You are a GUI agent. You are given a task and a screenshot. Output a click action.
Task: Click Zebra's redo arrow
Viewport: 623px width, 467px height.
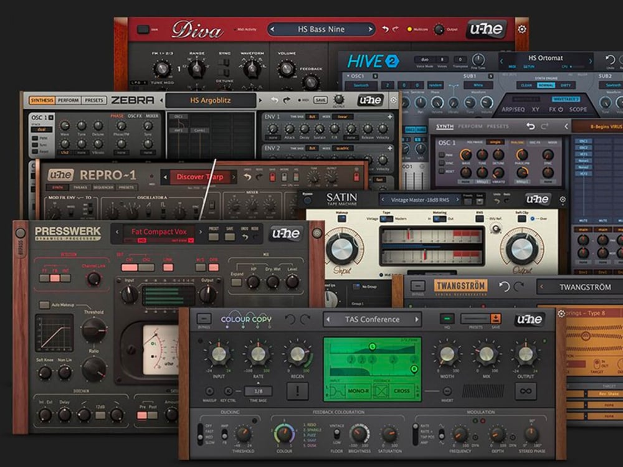pyautogui.click(x=287, y=100)
